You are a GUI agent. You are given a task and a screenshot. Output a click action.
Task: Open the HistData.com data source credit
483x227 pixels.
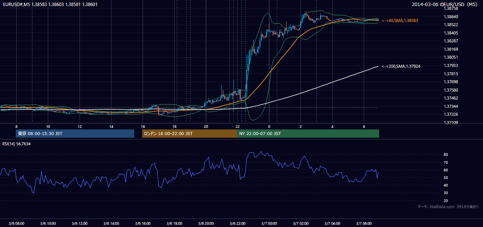(x=448, y=207)
